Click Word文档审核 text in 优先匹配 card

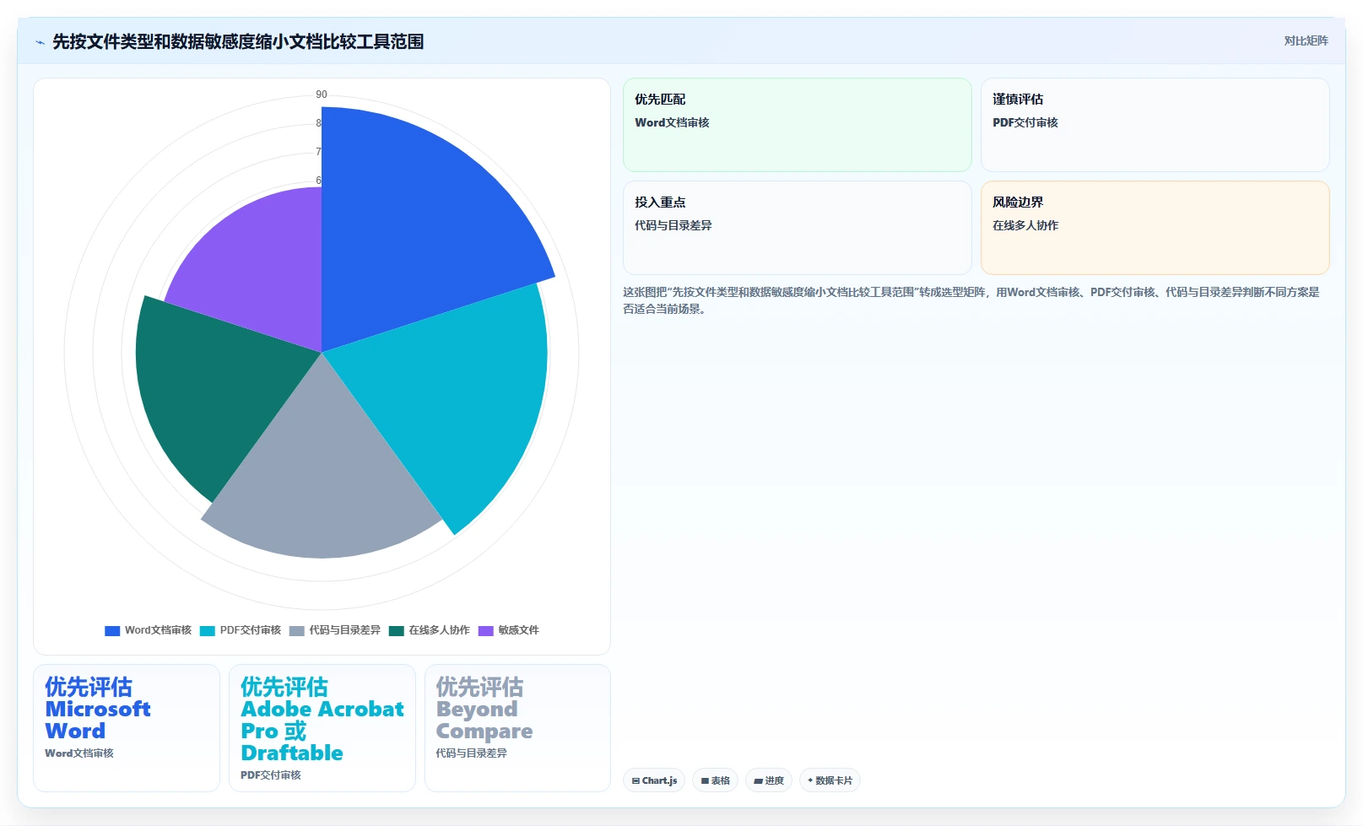click(672, 122)
